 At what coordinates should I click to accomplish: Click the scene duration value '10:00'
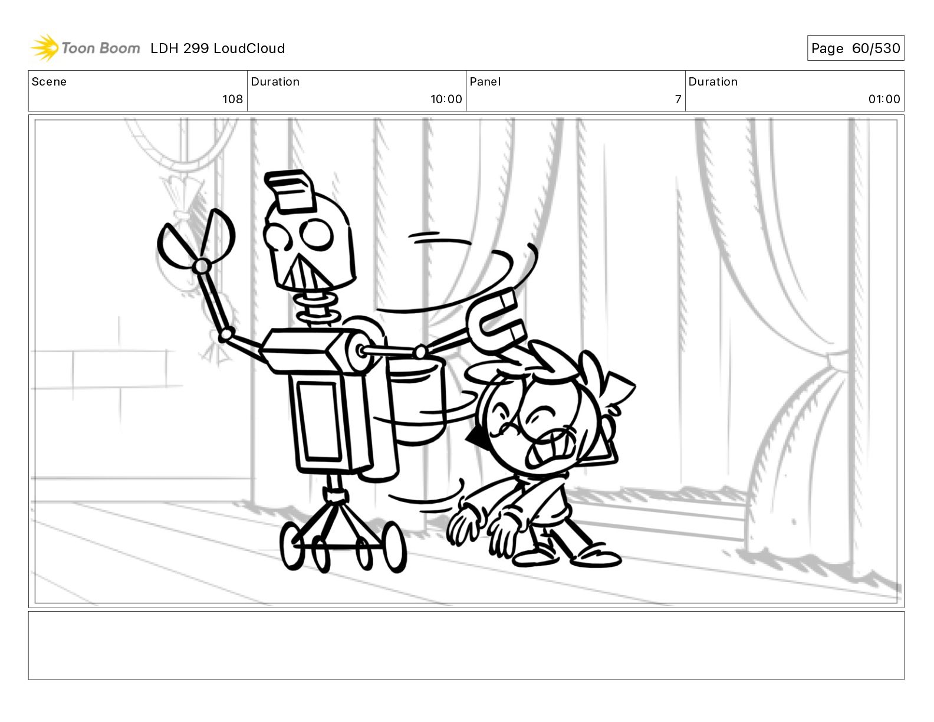point(446,99)
